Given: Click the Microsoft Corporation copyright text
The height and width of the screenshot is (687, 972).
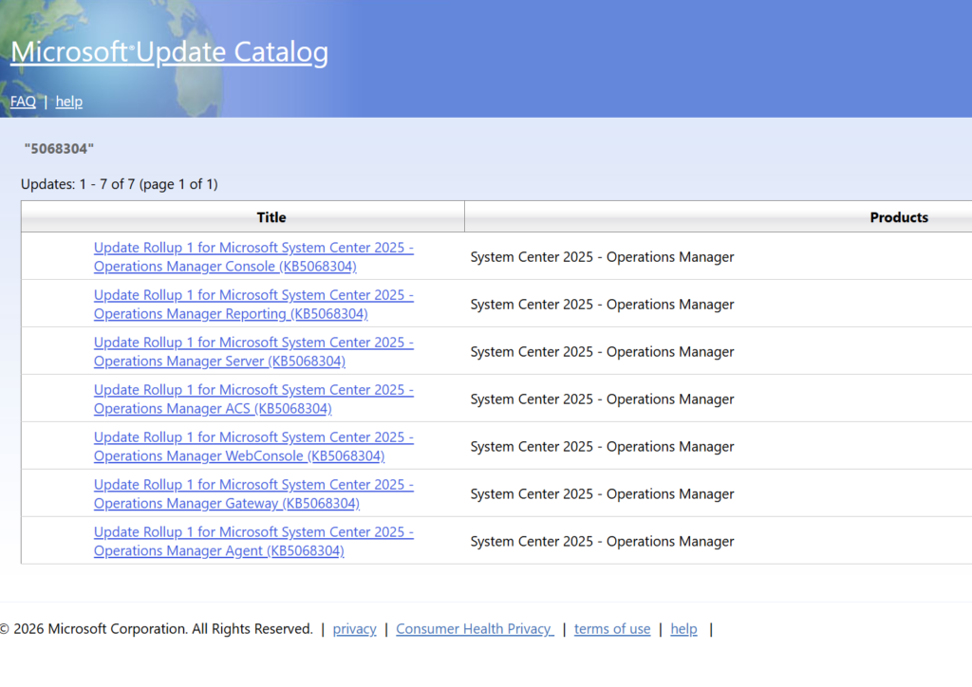Looking at the screenshot, I should point(157,629).
